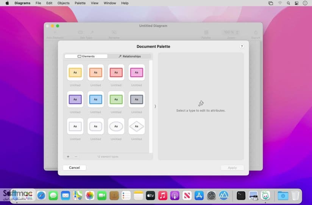Open Spotlight search in menu bar
Viewport: 312px width, 205px height.
coord(288,3)
